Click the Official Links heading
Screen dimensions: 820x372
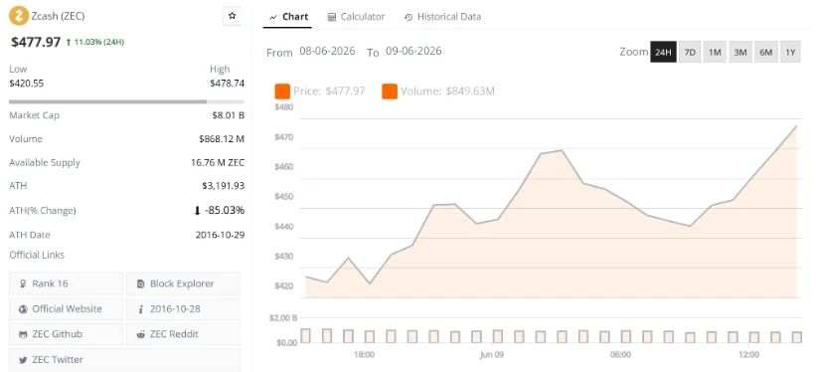pyautogui.click(x=37, y=256)
